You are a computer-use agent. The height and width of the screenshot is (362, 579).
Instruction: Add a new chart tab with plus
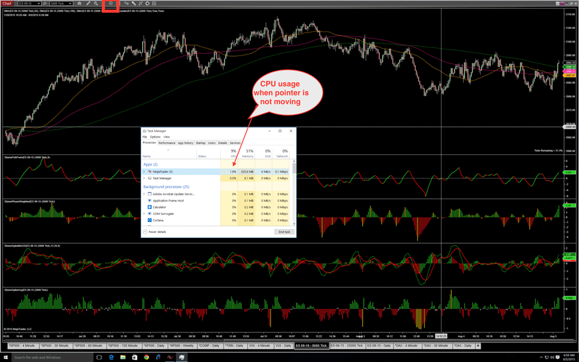click(x=478, y=346)
